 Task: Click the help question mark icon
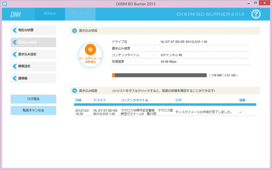click(256, 14)
